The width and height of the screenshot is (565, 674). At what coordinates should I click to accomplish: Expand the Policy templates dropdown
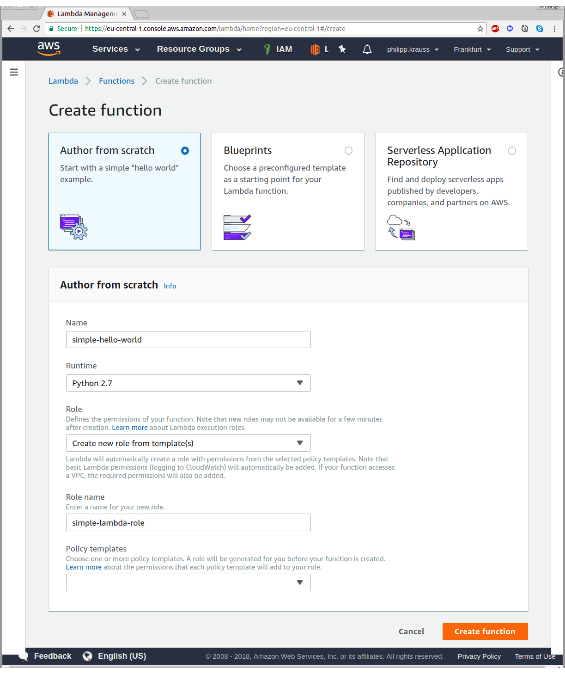(x=188, y=582)
